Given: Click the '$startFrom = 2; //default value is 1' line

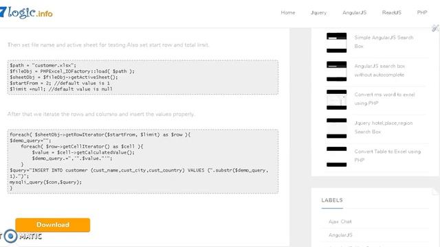Looking at the screenshot, I should tap(60, 83).
